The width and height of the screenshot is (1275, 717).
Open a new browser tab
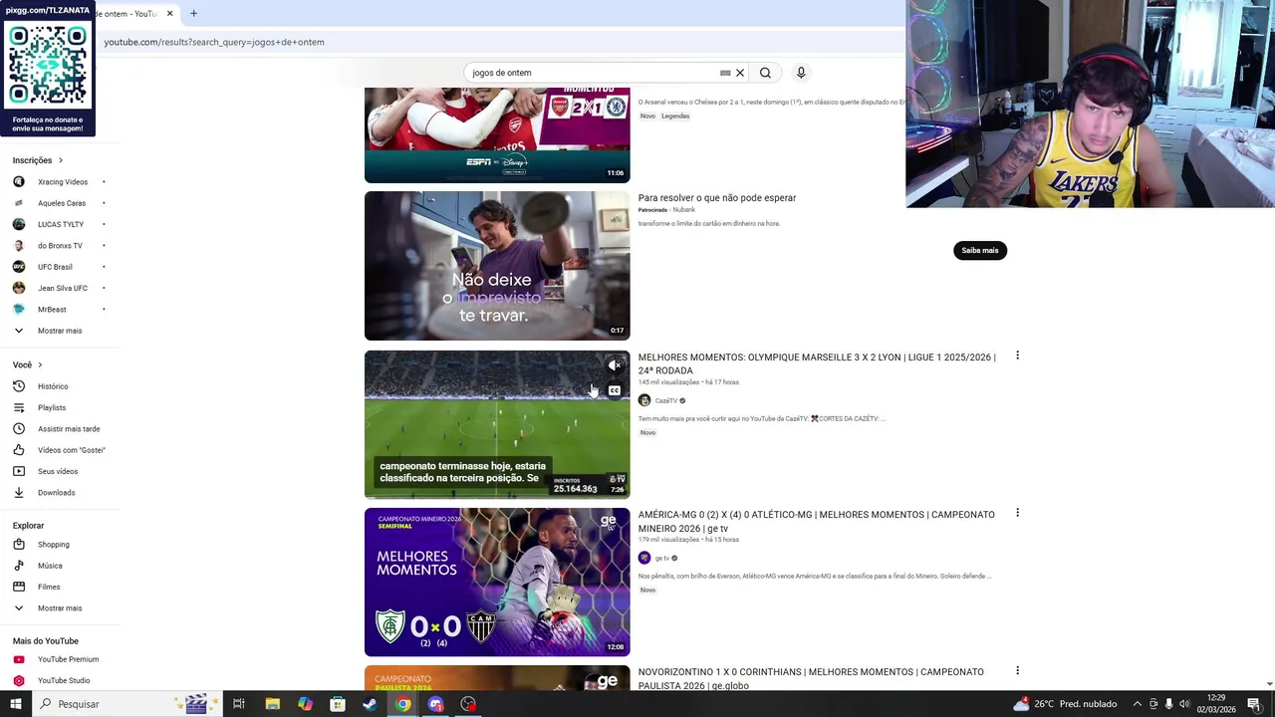pos(193,14)
